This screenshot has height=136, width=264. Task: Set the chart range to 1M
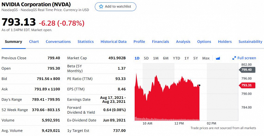(x=156, y=58)
